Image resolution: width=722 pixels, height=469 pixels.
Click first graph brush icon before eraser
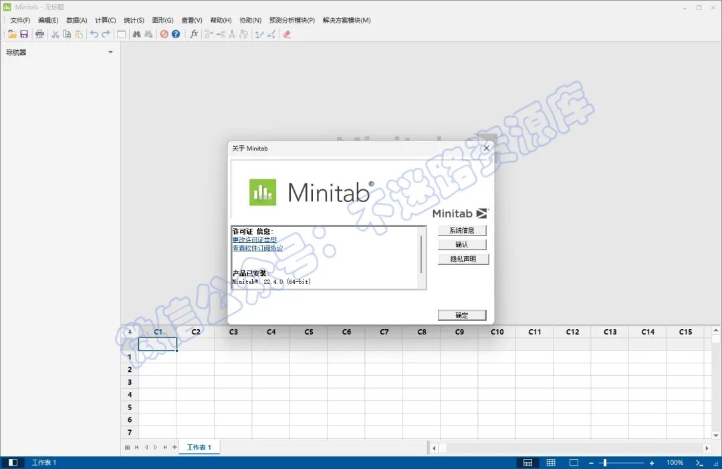(x=259, y=34)
